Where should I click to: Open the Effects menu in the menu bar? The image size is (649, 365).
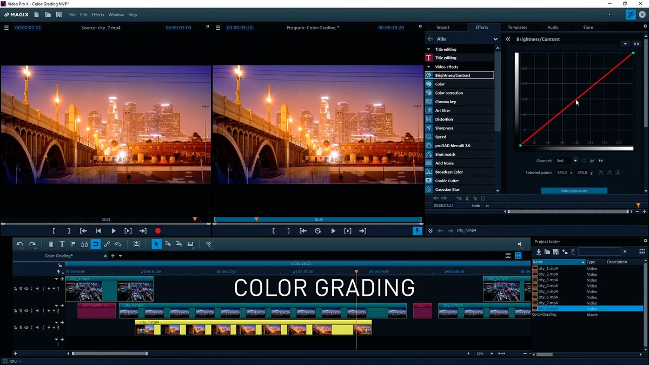point(97,15)
